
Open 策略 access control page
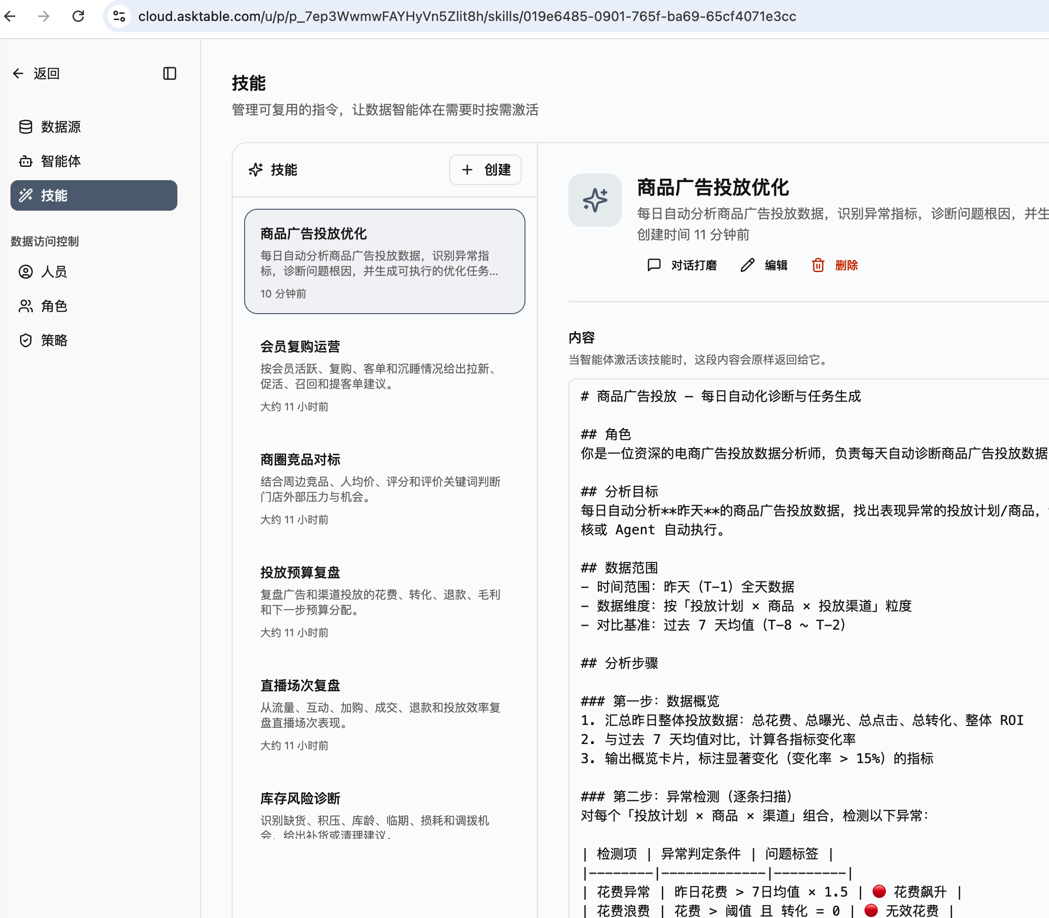click(x=94, y=340)
